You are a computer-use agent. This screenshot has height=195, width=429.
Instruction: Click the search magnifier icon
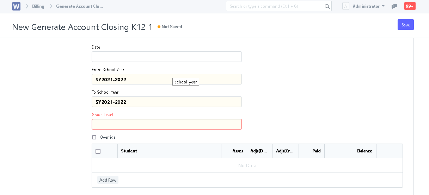pos(327,6)
